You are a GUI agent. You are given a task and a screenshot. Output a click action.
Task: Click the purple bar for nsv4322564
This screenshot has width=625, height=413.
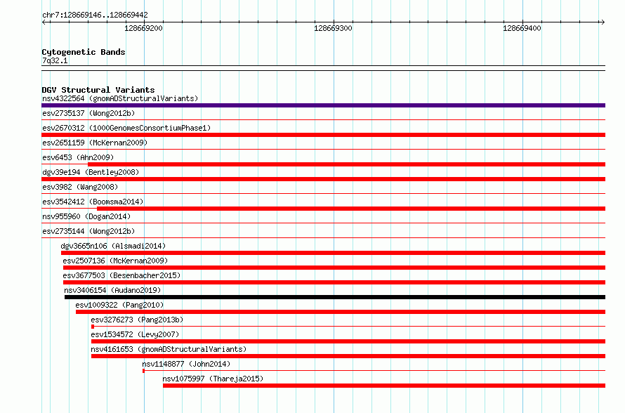pyautogui.click(x=323, y=105)
